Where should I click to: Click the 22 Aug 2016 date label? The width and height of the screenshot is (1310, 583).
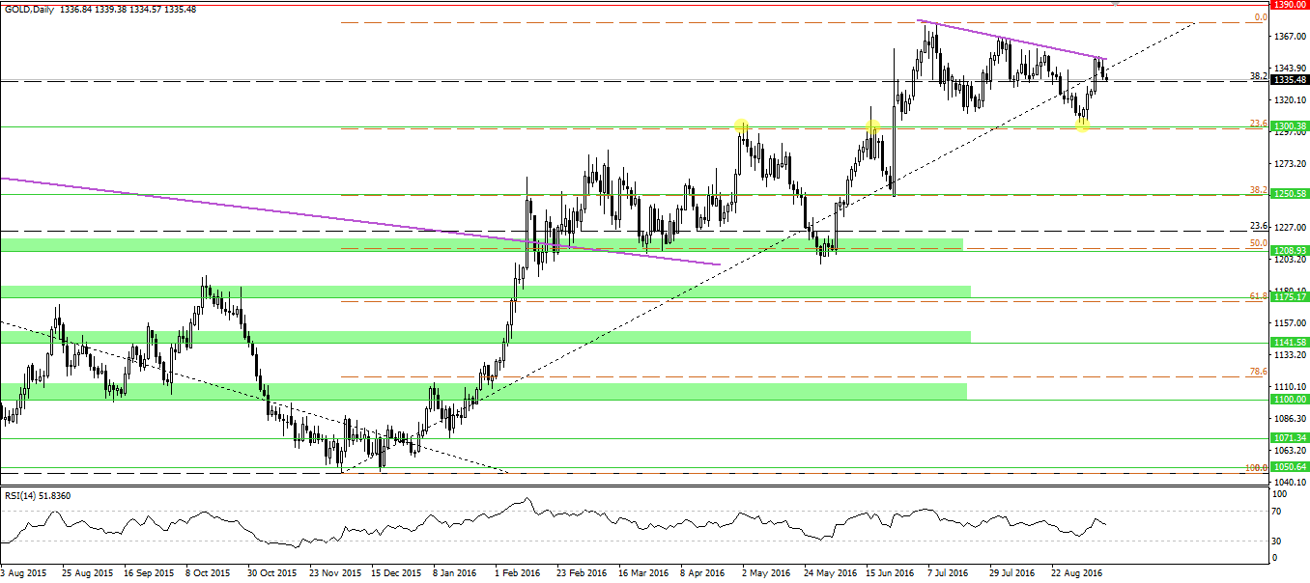(1078, 572)
